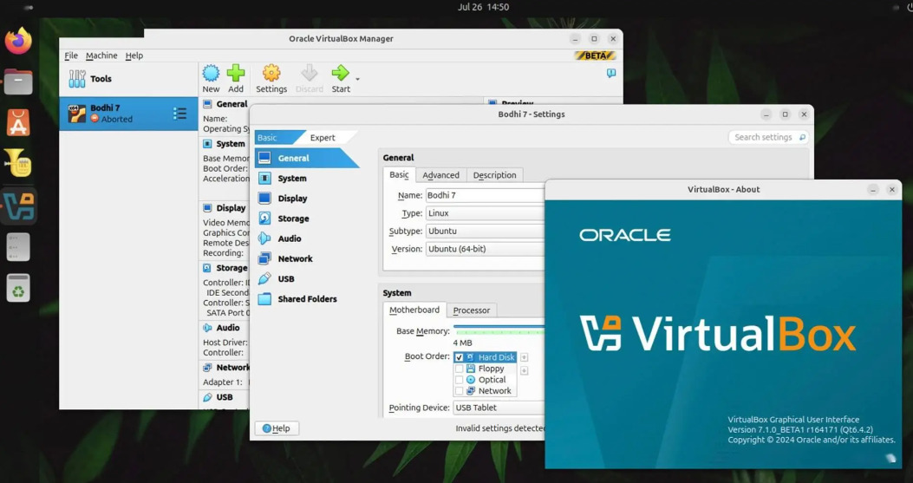Screen dimensions: 913x483
Task: Check the Optical boot order option
Action: click(x=460, y=380)
